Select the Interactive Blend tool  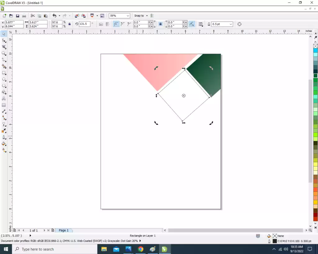[x=4, y=124]
